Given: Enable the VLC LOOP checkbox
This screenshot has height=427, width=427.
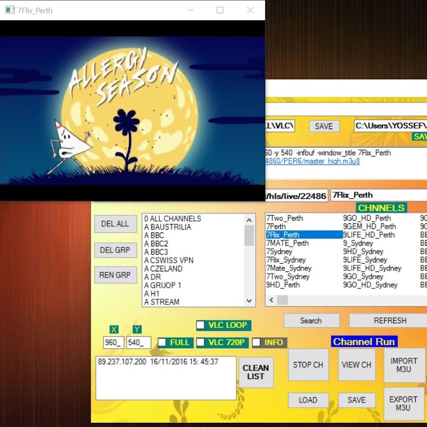Looking at the screenshot, I should tap(201, 325).
